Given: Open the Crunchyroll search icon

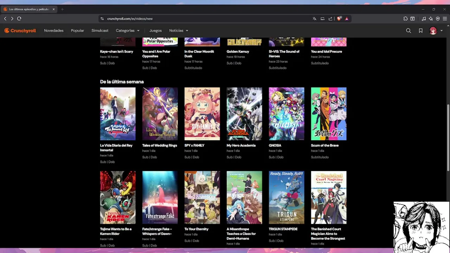Looking at the screenshot, I should click(x=409, y=31).
